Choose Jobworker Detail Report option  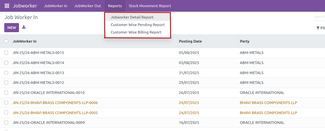click(132, 17)
